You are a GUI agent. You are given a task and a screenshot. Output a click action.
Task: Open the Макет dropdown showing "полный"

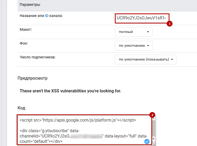click(133, 32)
